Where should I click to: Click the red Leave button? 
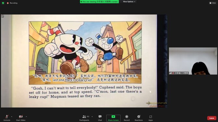click(211, 118)
